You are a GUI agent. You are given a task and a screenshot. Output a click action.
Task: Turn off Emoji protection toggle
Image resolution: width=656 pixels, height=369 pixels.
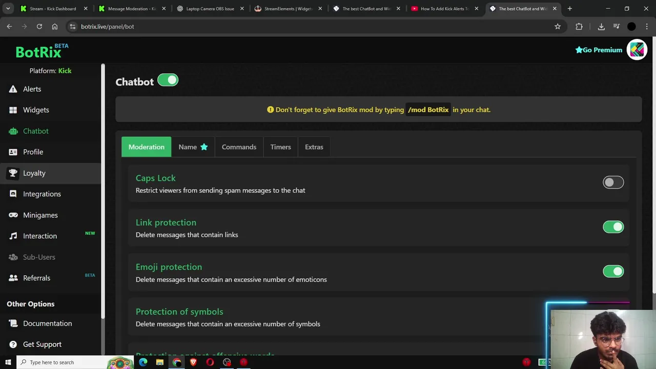pos(613,272)
